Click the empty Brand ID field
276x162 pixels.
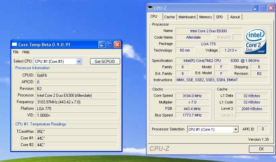coord(237,37)
